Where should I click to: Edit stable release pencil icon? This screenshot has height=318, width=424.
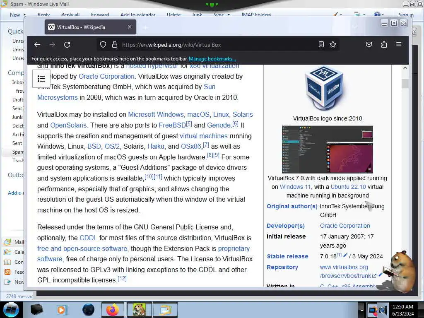[345, 255]
